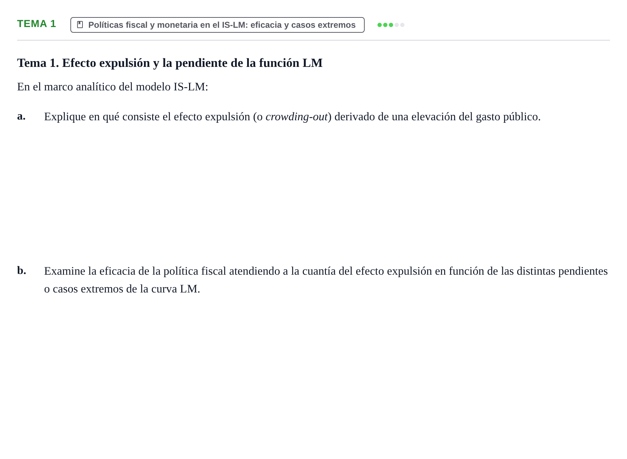Click the line 'o casos extremos de la curva LM.'
Image resolution: width=627 pixels, height=459 pixels.
122,289
